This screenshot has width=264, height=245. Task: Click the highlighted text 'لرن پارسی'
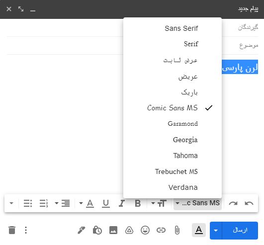pyautogui.click(x=240, y=68)
